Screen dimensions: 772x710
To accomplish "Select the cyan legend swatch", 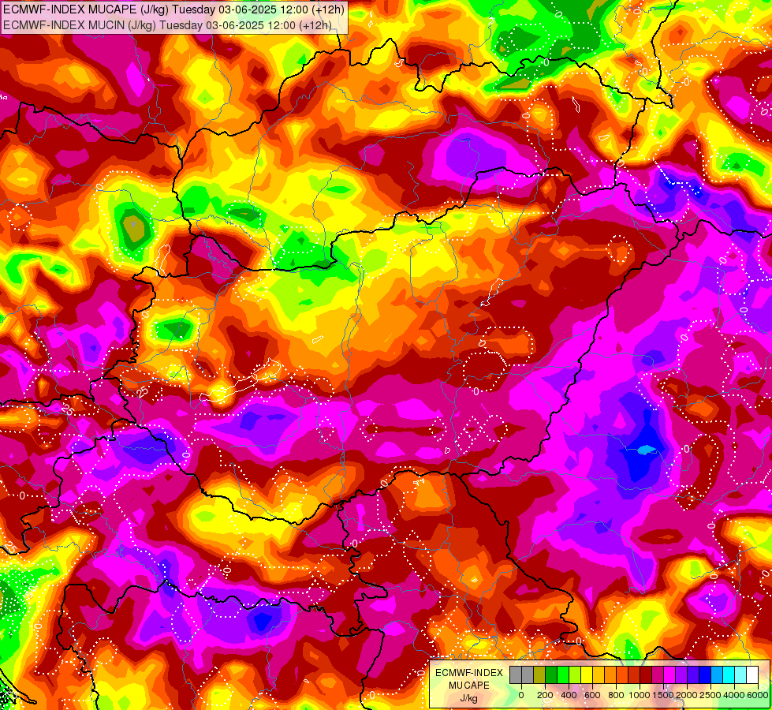I will click(729, 674).
